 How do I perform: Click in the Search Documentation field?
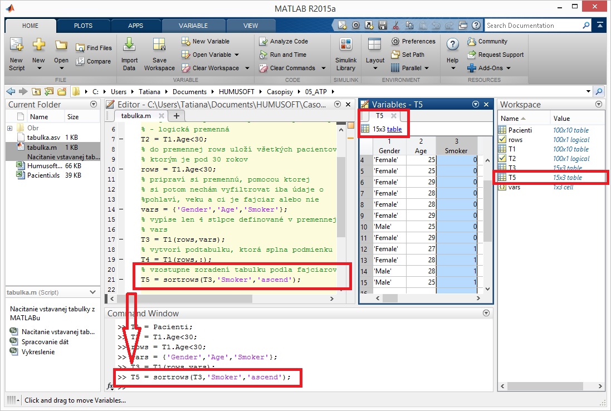pyautogui.click(x=533, y=25)
